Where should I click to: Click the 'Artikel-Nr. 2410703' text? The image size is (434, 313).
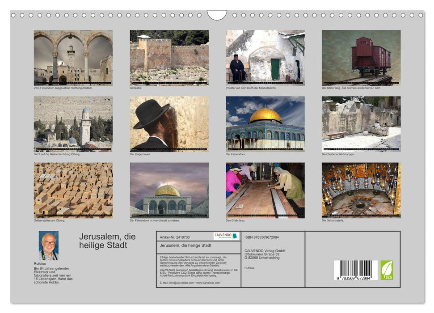175,237
